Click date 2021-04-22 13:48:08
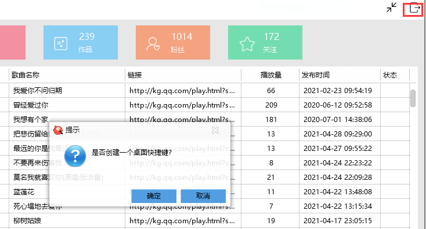 click(338, 192)
